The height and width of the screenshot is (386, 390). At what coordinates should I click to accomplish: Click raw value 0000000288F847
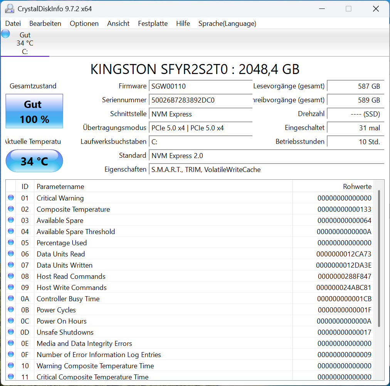345,276
